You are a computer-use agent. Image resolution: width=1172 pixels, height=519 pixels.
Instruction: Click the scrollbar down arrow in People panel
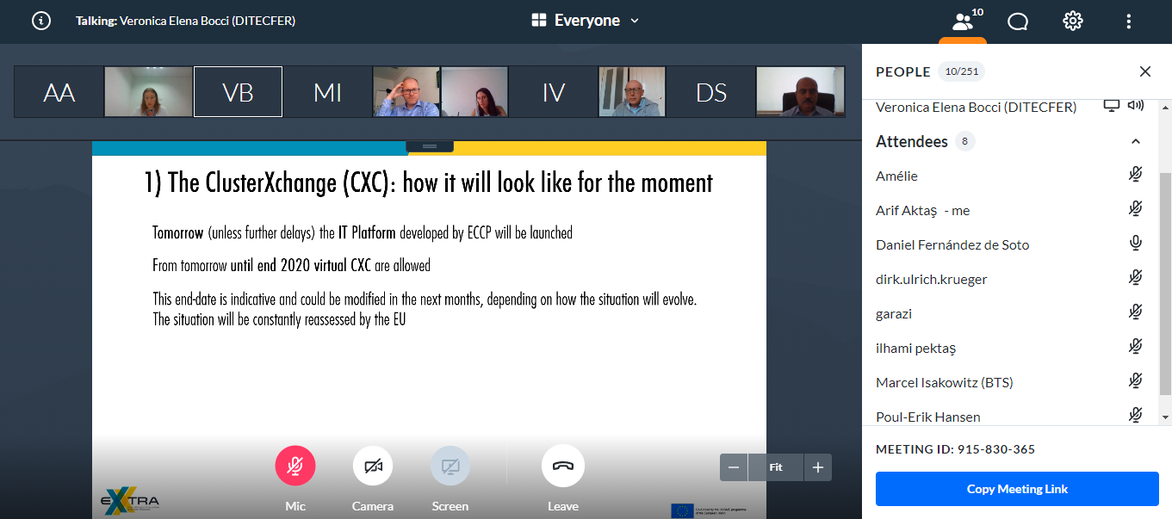point(1166,417)
